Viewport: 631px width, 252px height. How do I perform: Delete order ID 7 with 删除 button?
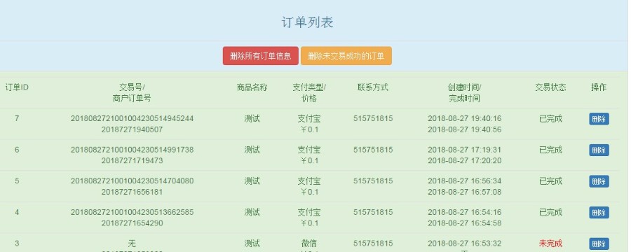(599, 119)
